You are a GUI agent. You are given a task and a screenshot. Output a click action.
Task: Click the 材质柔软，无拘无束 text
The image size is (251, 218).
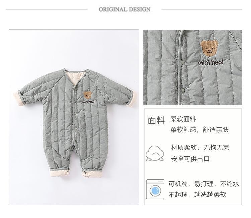[200, 147]
